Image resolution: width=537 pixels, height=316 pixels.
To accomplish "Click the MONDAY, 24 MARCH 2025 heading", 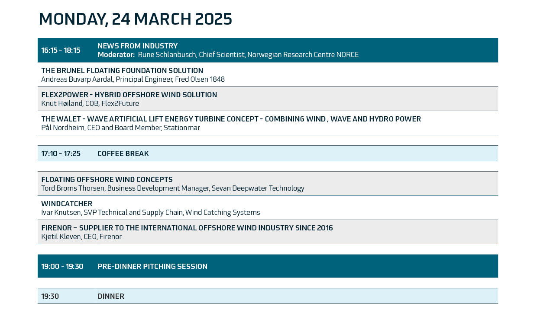I will pos(136,19).
